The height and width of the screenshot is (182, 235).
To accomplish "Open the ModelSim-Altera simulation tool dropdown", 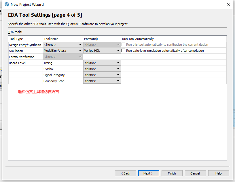I will pos(63,51).
